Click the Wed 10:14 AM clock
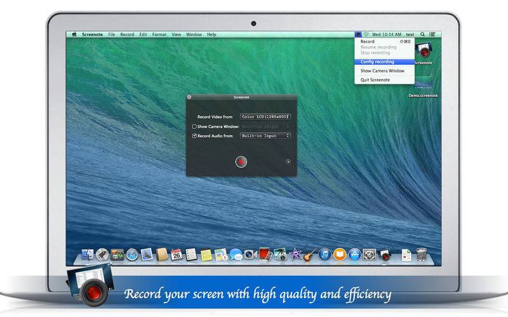 coord(387,34)
